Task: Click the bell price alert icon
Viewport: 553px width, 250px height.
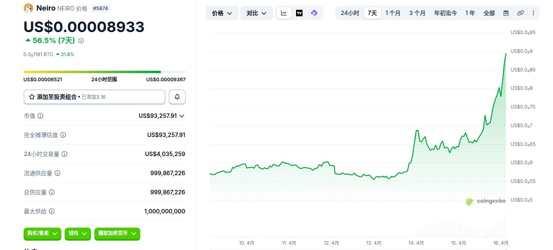Action: coord(177,97)
